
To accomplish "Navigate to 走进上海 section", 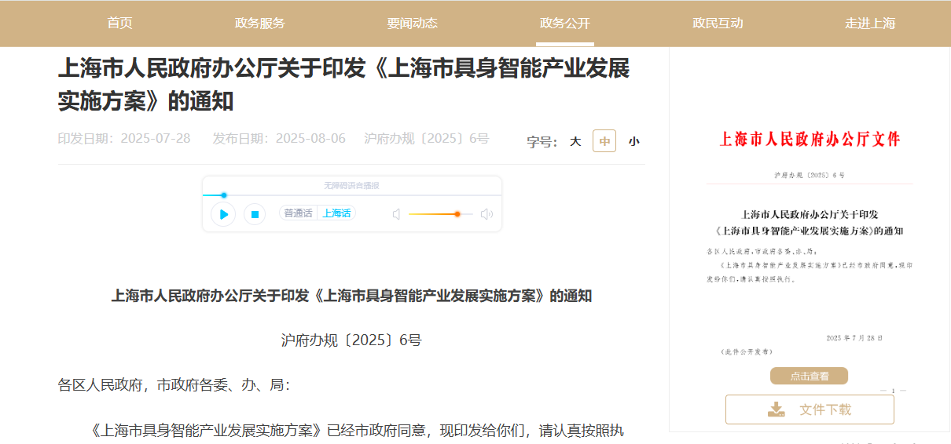I will click(870, 23).
